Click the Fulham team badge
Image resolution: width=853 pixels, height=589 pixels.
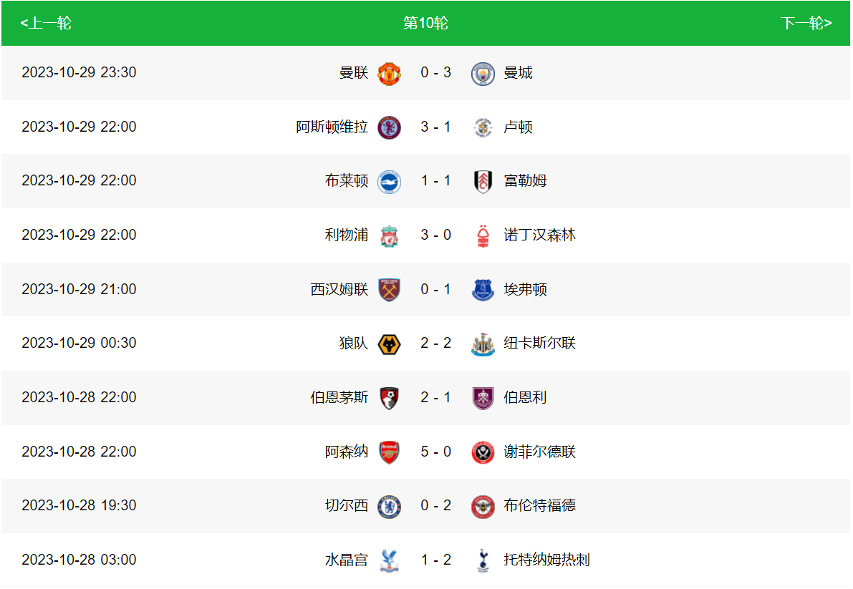point(483,182)
